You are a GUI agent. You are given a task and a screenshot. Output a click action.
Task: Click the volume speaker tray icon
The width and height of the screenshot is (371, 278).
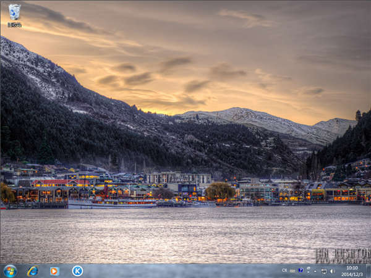[x=332, y=271]
